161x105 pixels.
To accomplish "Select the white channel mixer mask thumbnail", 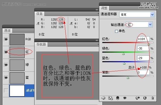I will [x=17, y=91].
